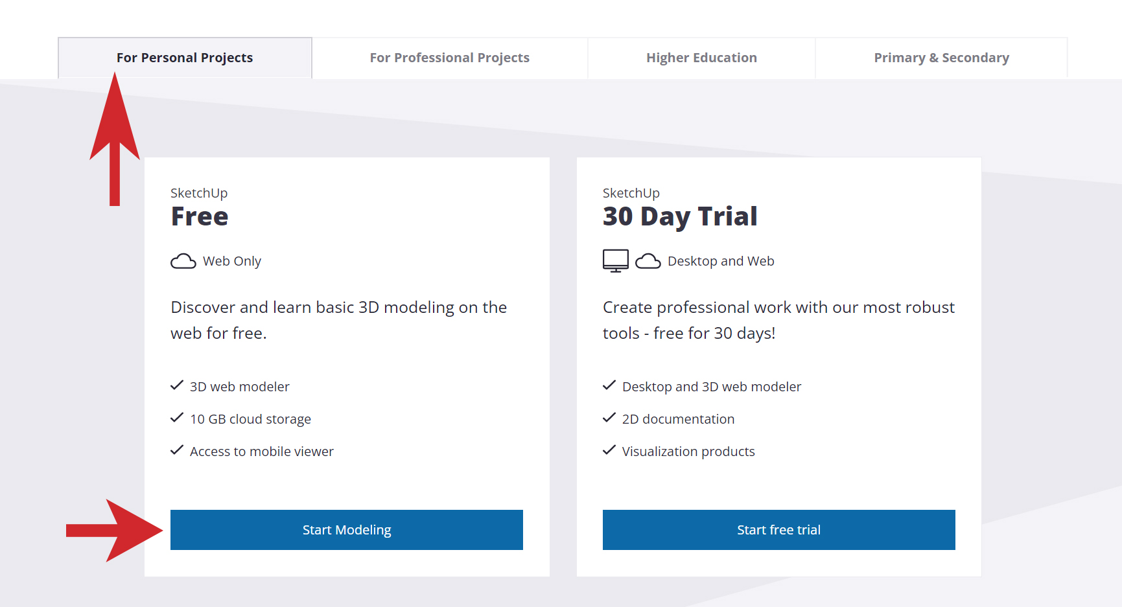
Task: Click '10 GB cloud storage' feature text
Action: tap(250, 419)
